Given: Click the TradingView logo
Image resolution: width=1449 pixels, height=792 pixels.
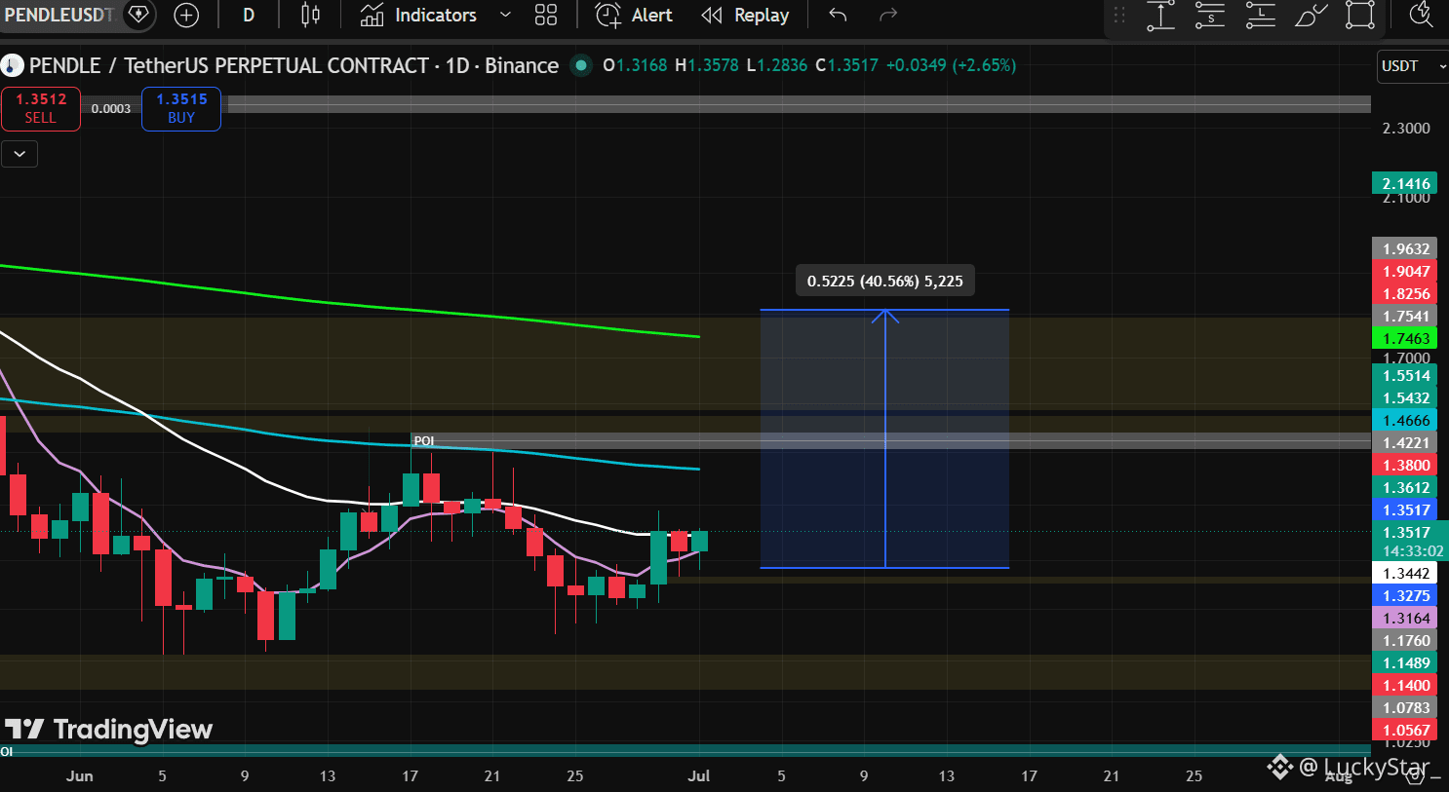Looking at the screenshot, I should pos(108,729).
